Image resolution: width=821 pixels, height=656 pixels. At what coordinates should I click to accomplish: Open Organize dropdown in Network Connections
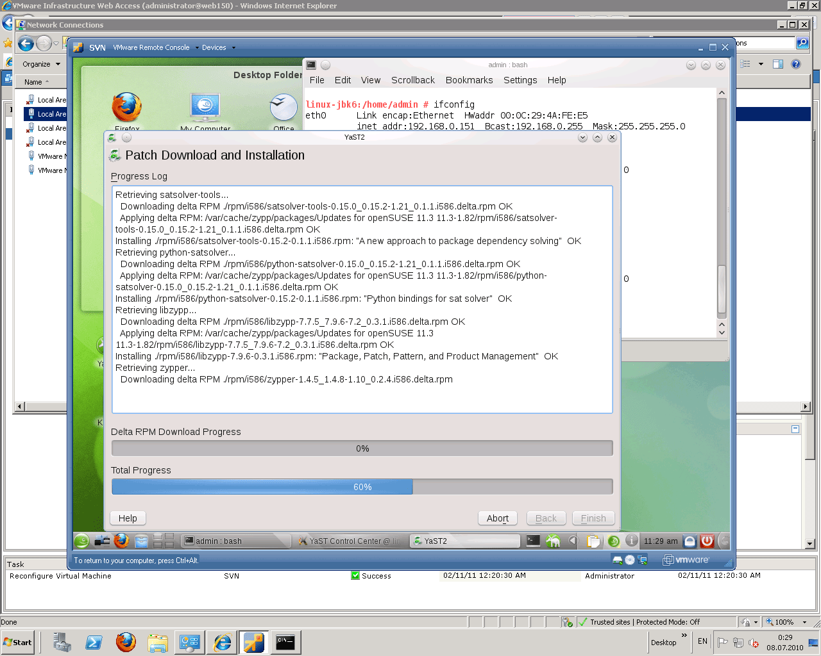pyautogui.click(x=41, y=64)
